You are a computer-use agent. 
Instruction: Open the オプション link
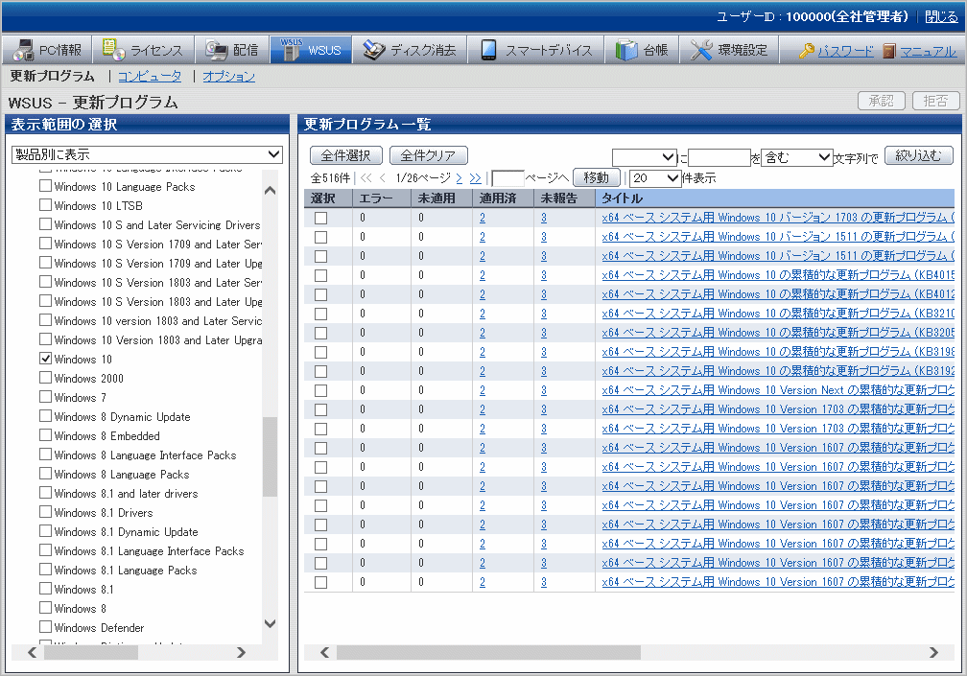[228, 77]
